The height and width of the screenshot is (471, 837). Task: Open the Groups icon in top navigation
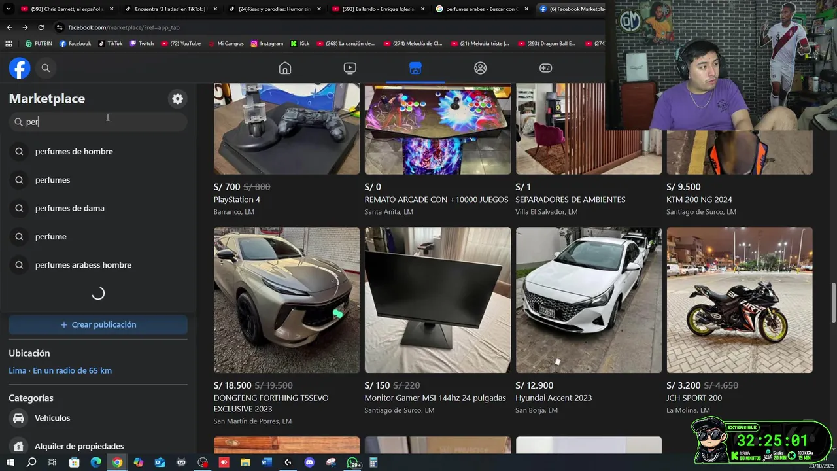coord(481,68)
